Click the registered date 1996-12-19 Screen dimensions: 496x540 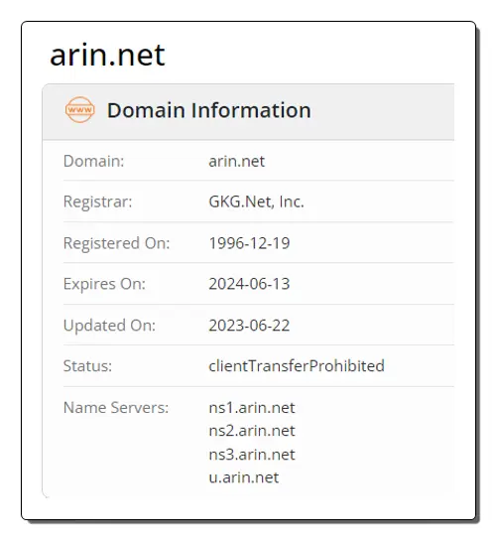tap(249, 243)
